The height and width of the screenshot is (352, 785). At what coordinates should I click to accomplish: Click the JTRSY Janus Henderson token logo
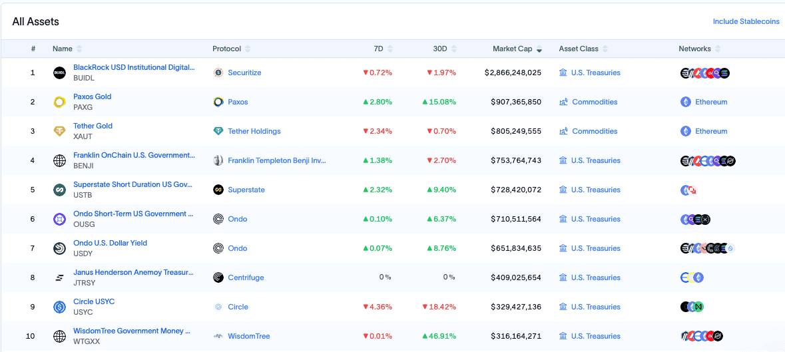(59, 277)
